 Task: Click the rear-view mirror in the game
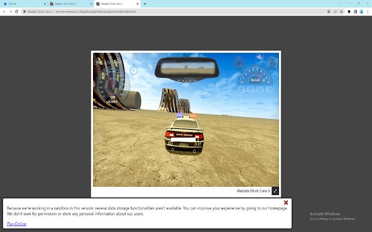point(187,68)
